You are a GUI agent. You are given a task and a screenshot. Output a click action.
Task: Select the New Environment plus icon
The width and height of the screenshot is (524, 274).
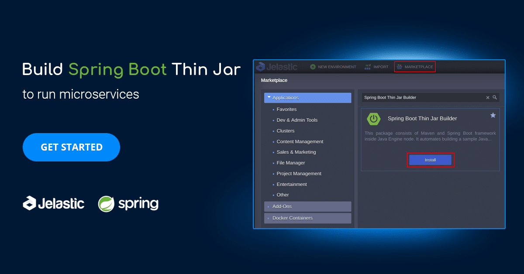click(313, 67)
